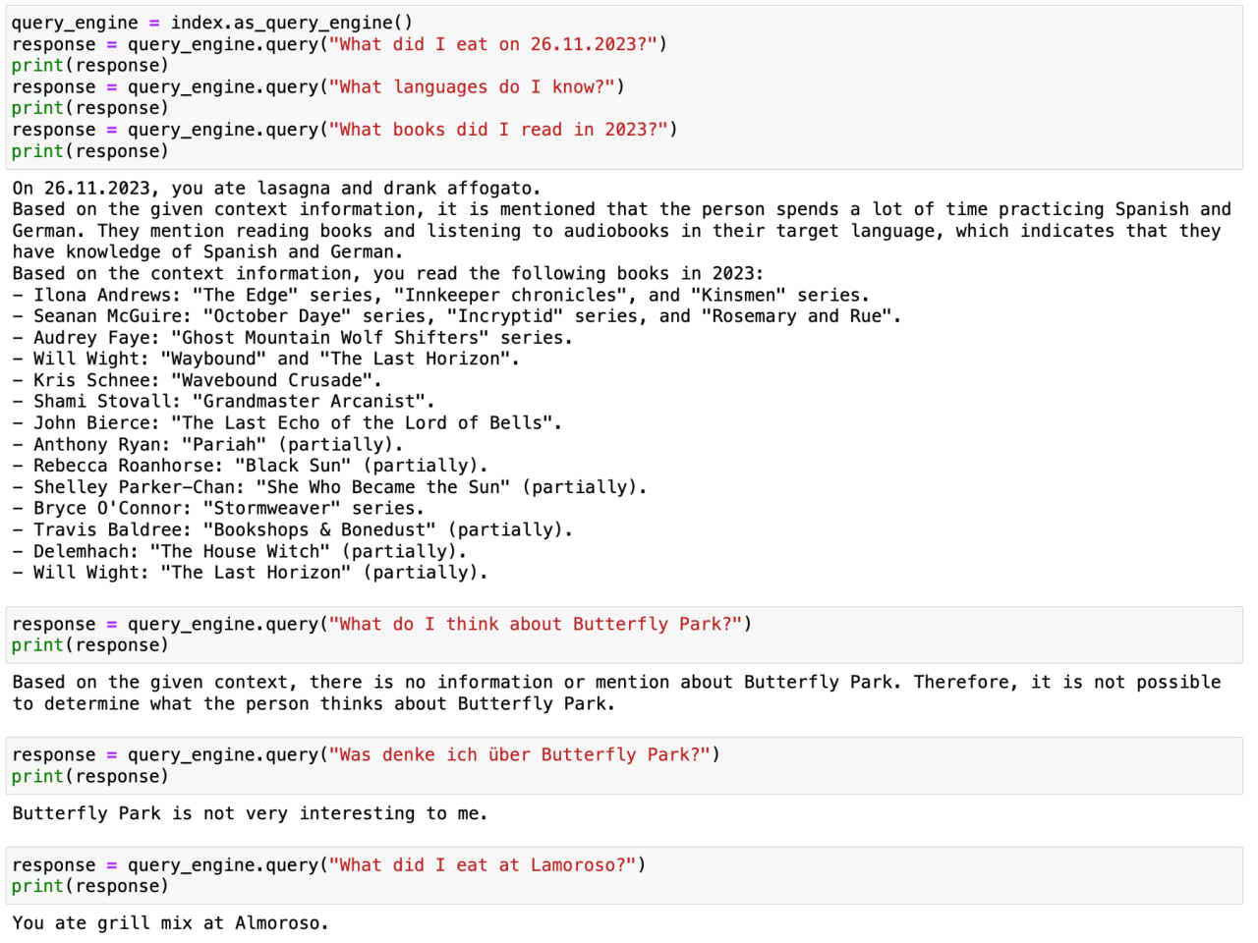Viewport: 1258px width, 943px height.
Task: Click the output "You ate grill mix at Almoroso."
Action: click(x=170, y=923)
